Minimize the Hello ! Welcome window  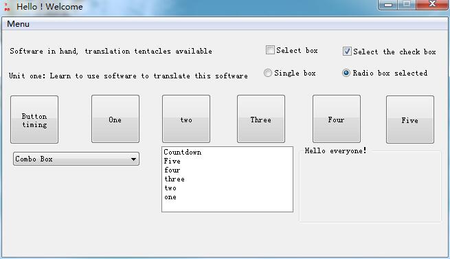(388, 5)
